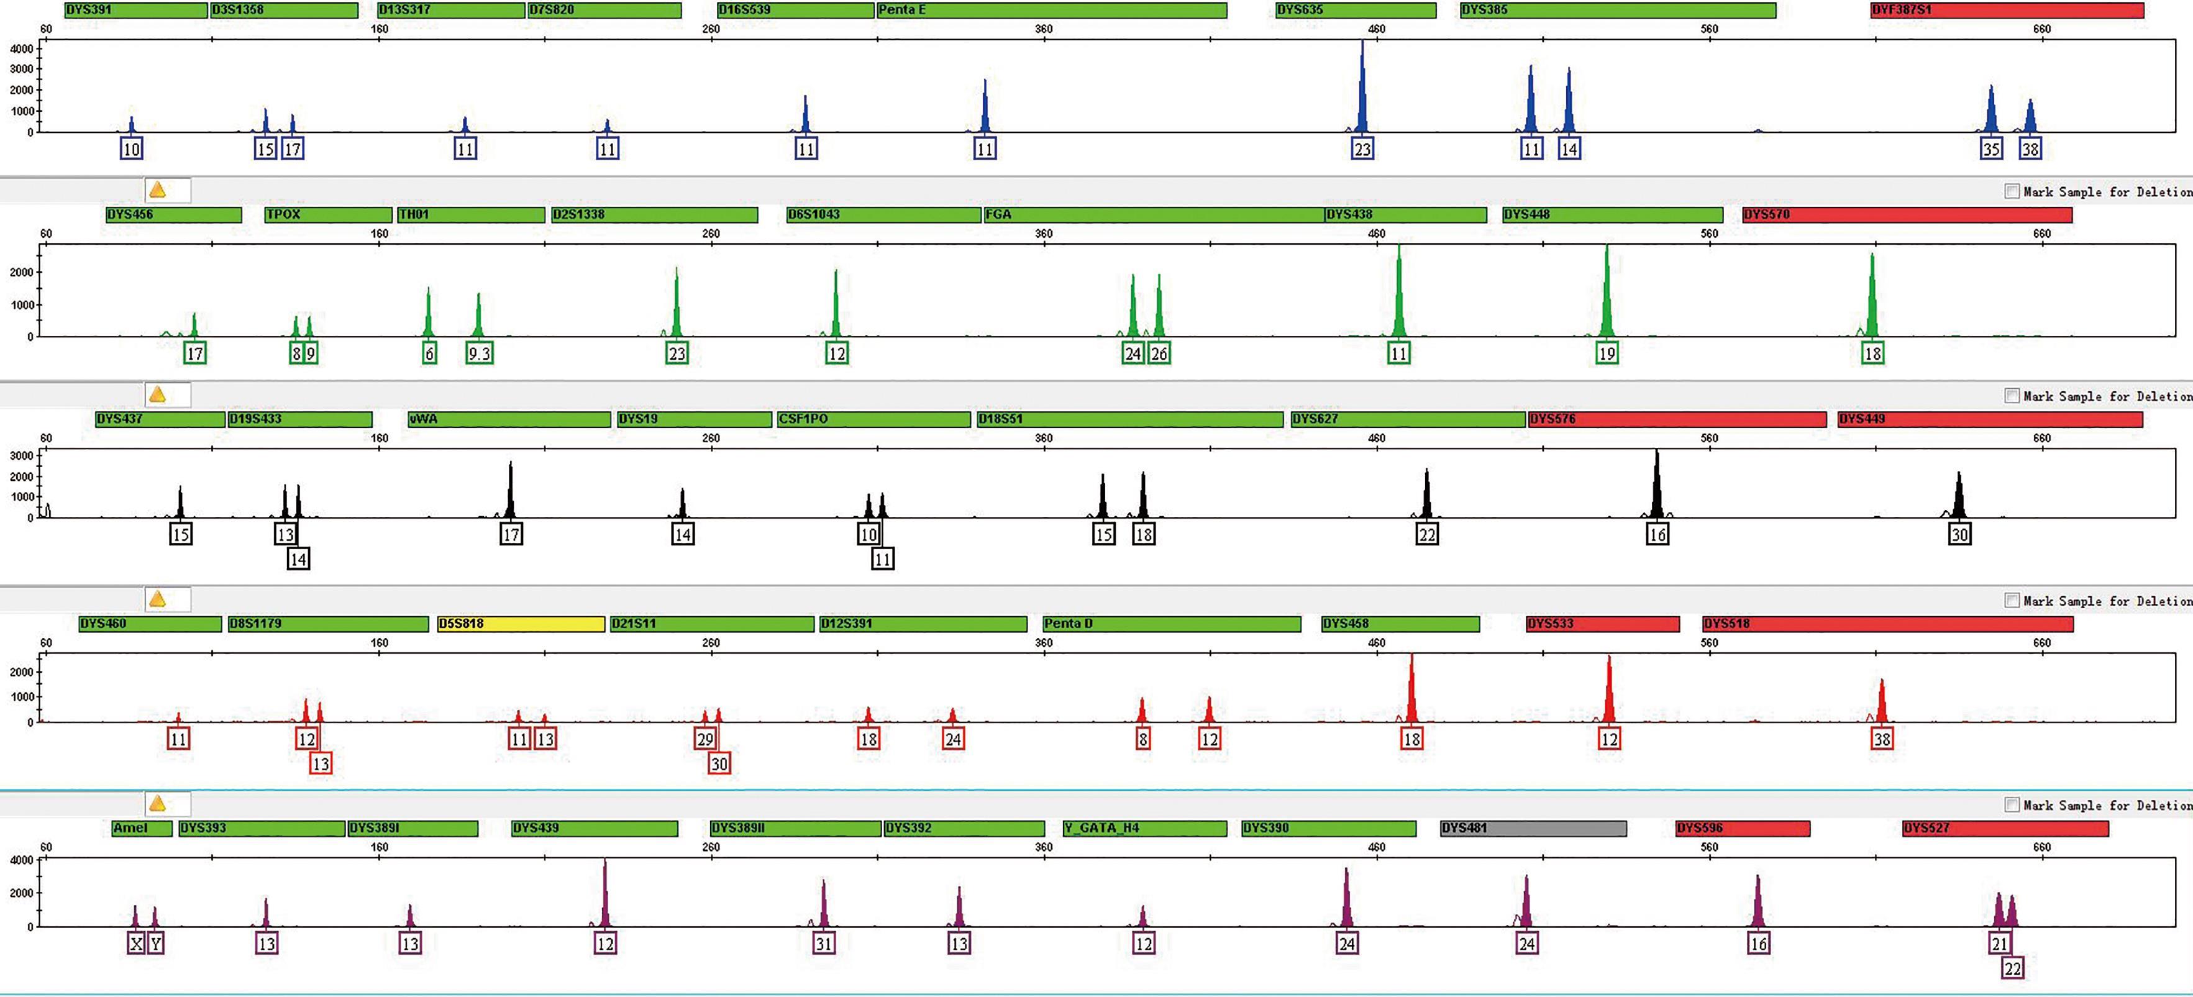
Task: Click warning triangle icon above DYS437 panel
Action: (158, 394)
